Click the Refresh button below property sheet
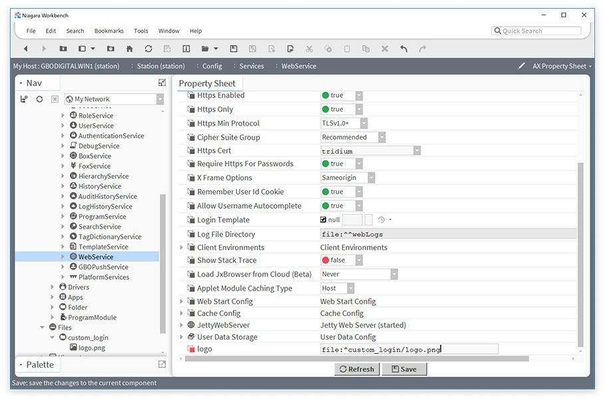Screen dimensions: 605x401 [x=357, y=369]
